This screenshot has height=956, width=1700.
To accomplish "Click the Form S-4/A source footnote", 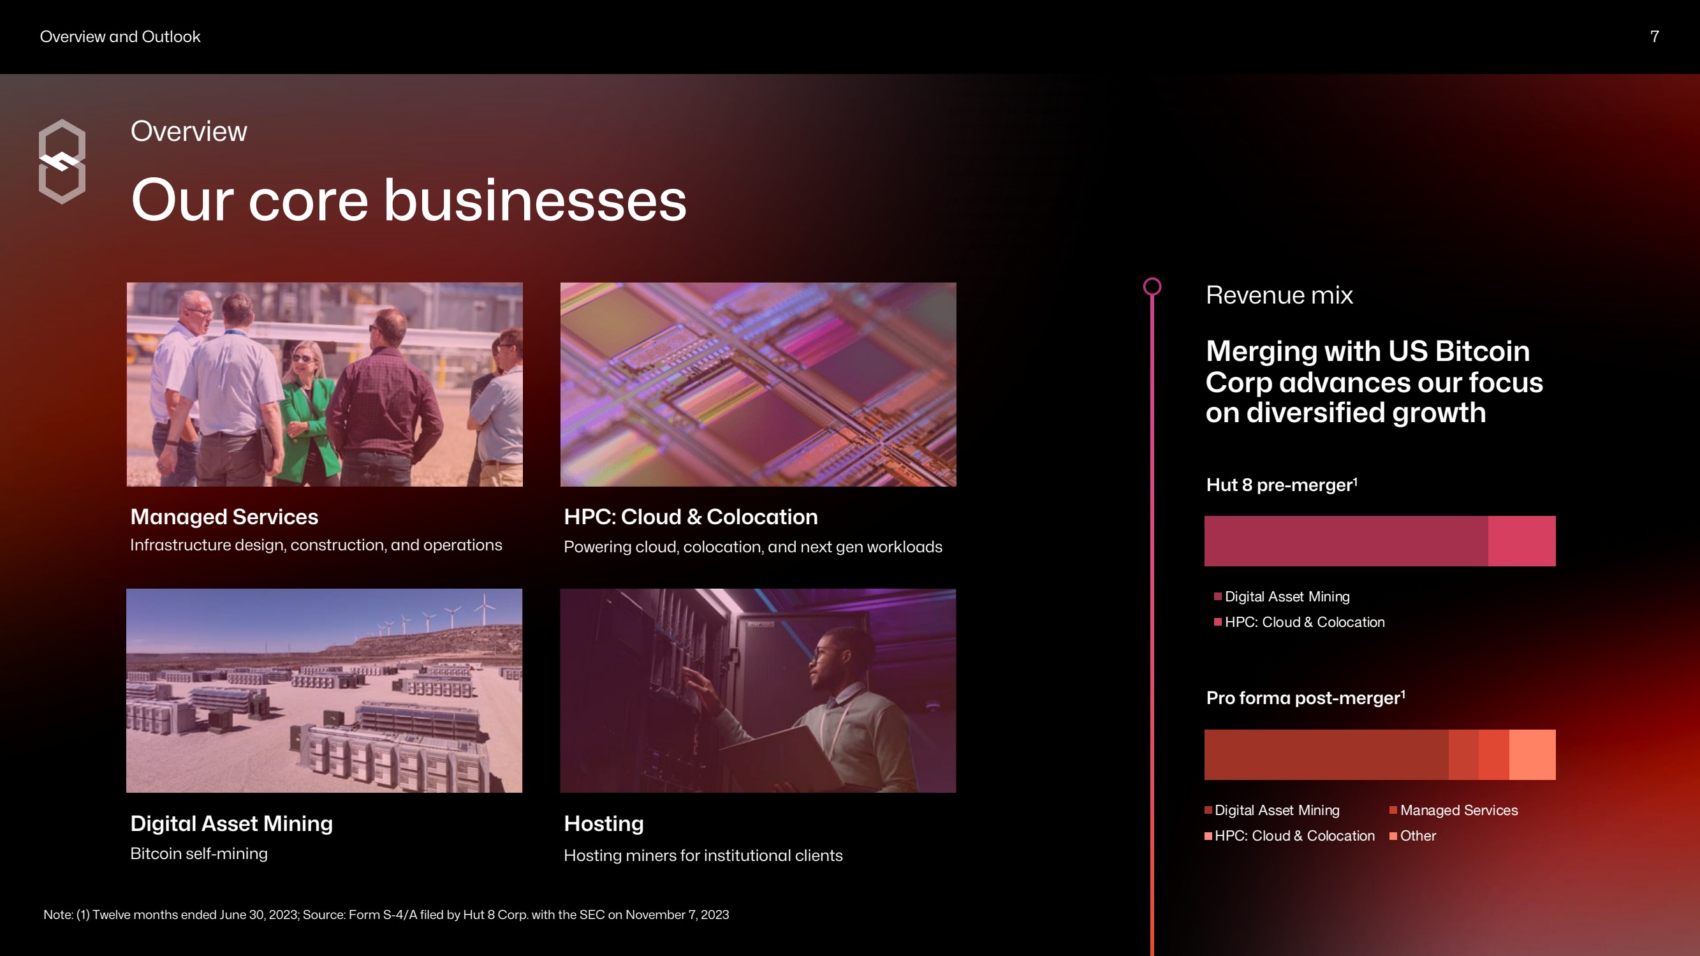I will [386, 915].
